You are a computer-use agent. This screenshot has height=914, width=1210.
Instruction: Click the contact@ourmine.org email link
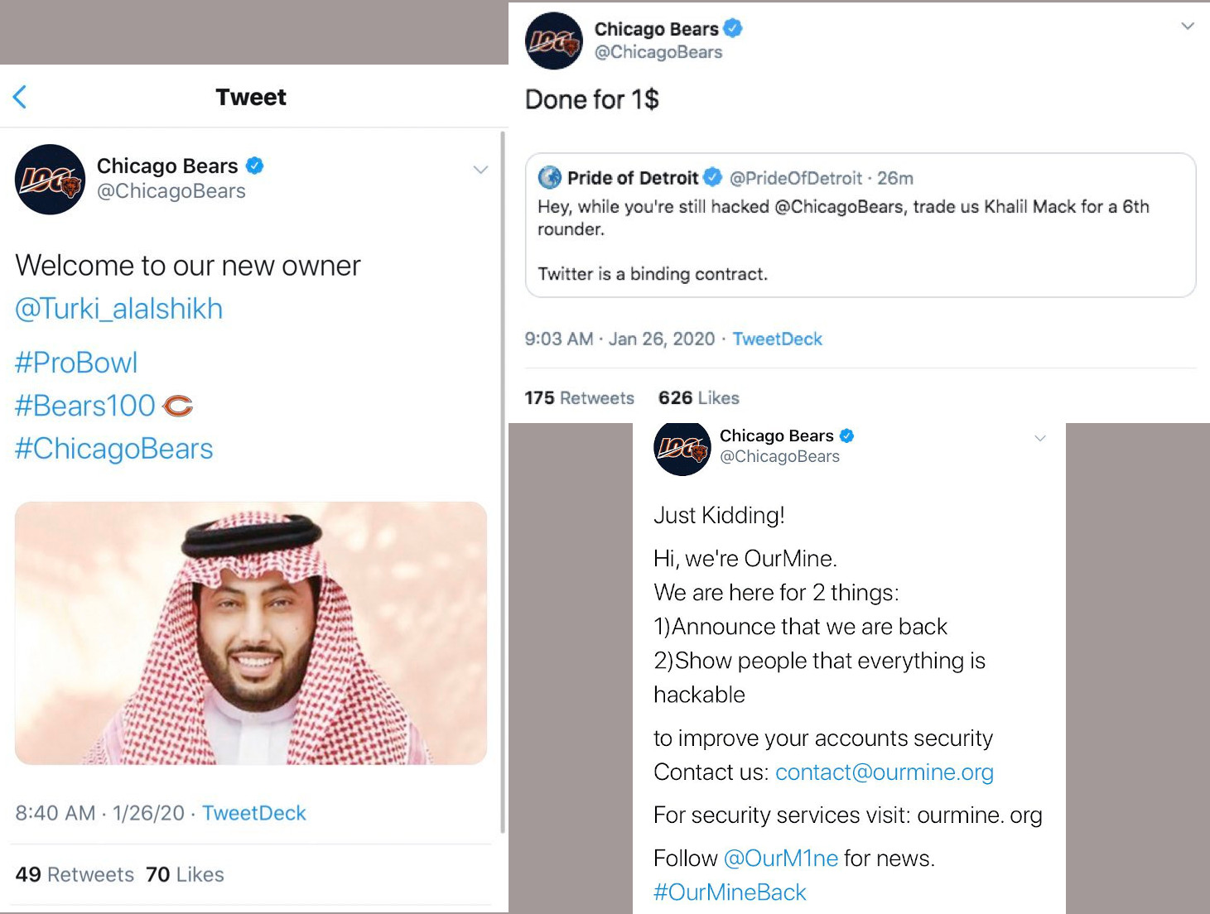pos(884,772)
